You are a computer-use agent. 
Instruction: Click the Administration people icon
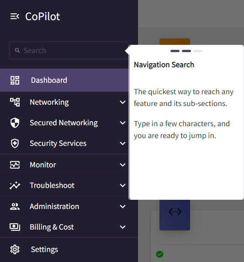(x=15, y=207)
